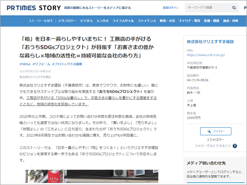
Task: Click the address 千葉県柏市増尾875-3
Action: 202,67
